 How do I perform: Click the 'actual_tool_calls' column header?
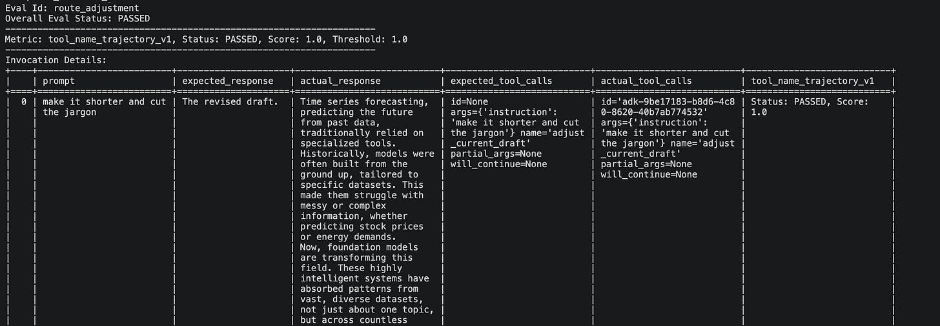coord(646,81)
